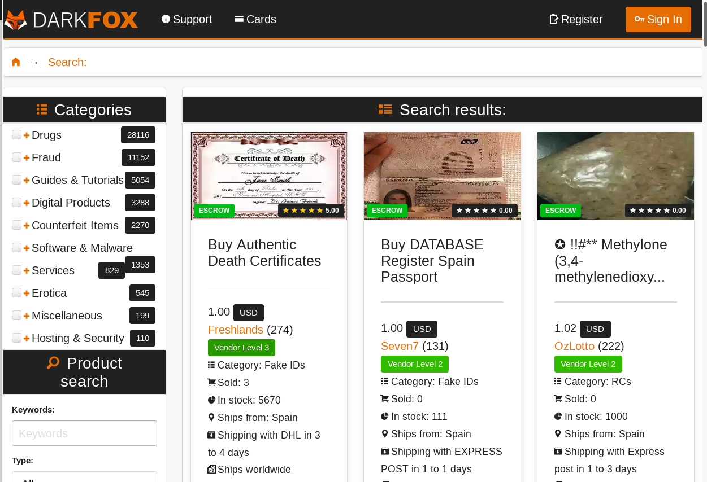Screen dimensions: 707x482
Task: Tick the Digital Products category checkbox
Action: [16, 202]
